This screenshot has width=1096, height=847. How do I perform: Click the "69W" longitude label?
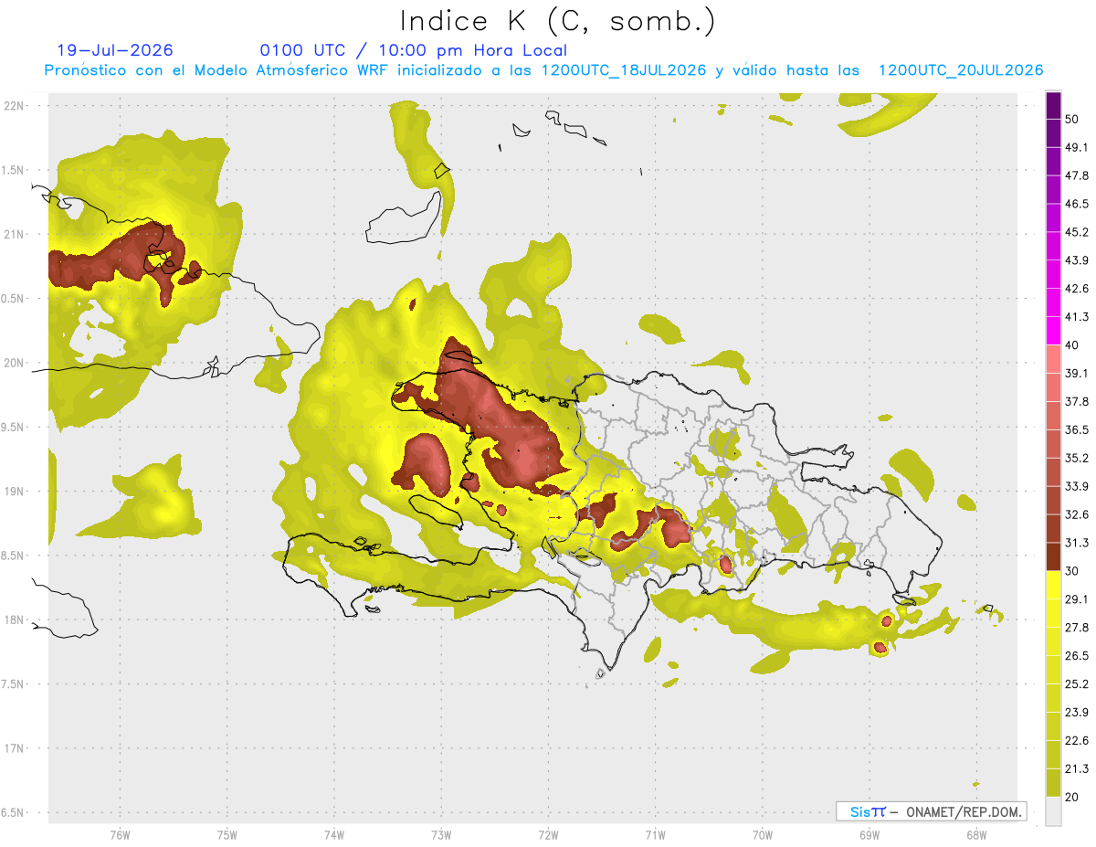869,835
